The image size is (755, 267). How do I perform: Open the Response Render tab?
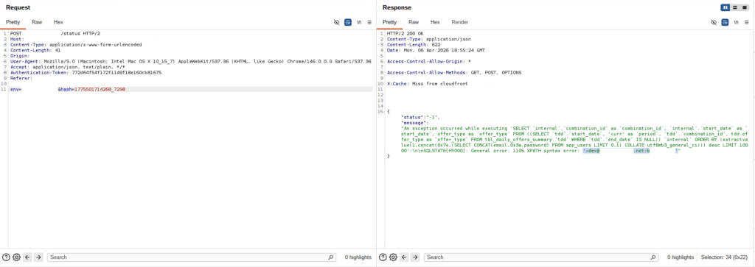pyautogui.click(x=460, y=22)
